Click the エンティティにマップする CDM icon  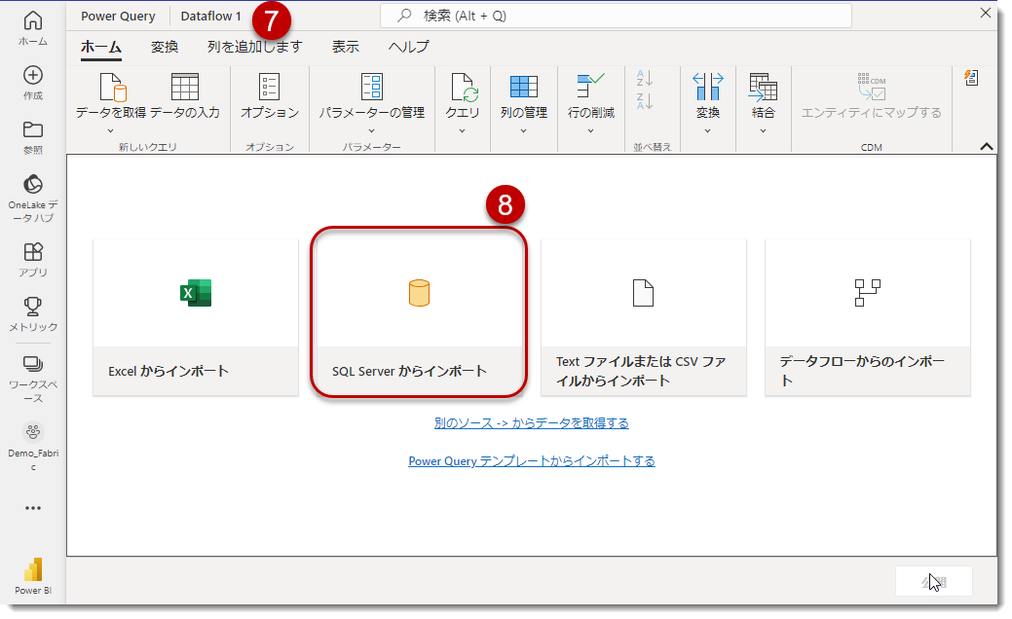(872, 87)
